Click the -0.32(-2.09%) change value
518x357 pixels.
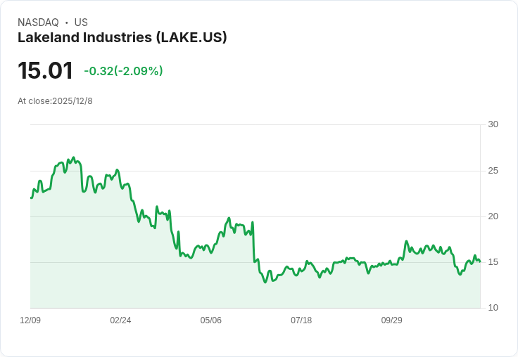(123, 71)
